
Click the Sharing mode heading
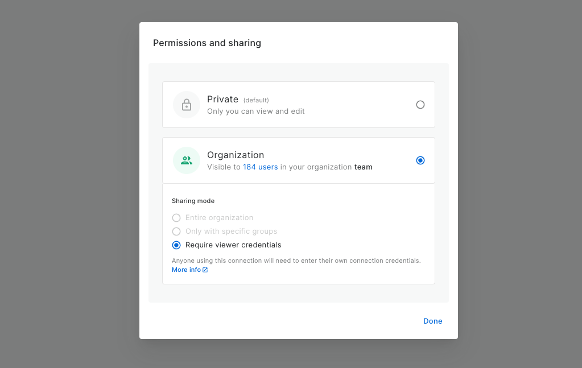[193, 201]
